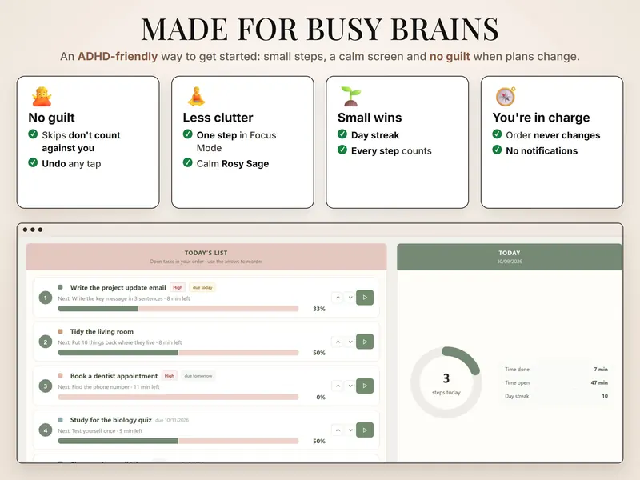Move Write the project update email up
Screen dimensions: 640x480
338,298
